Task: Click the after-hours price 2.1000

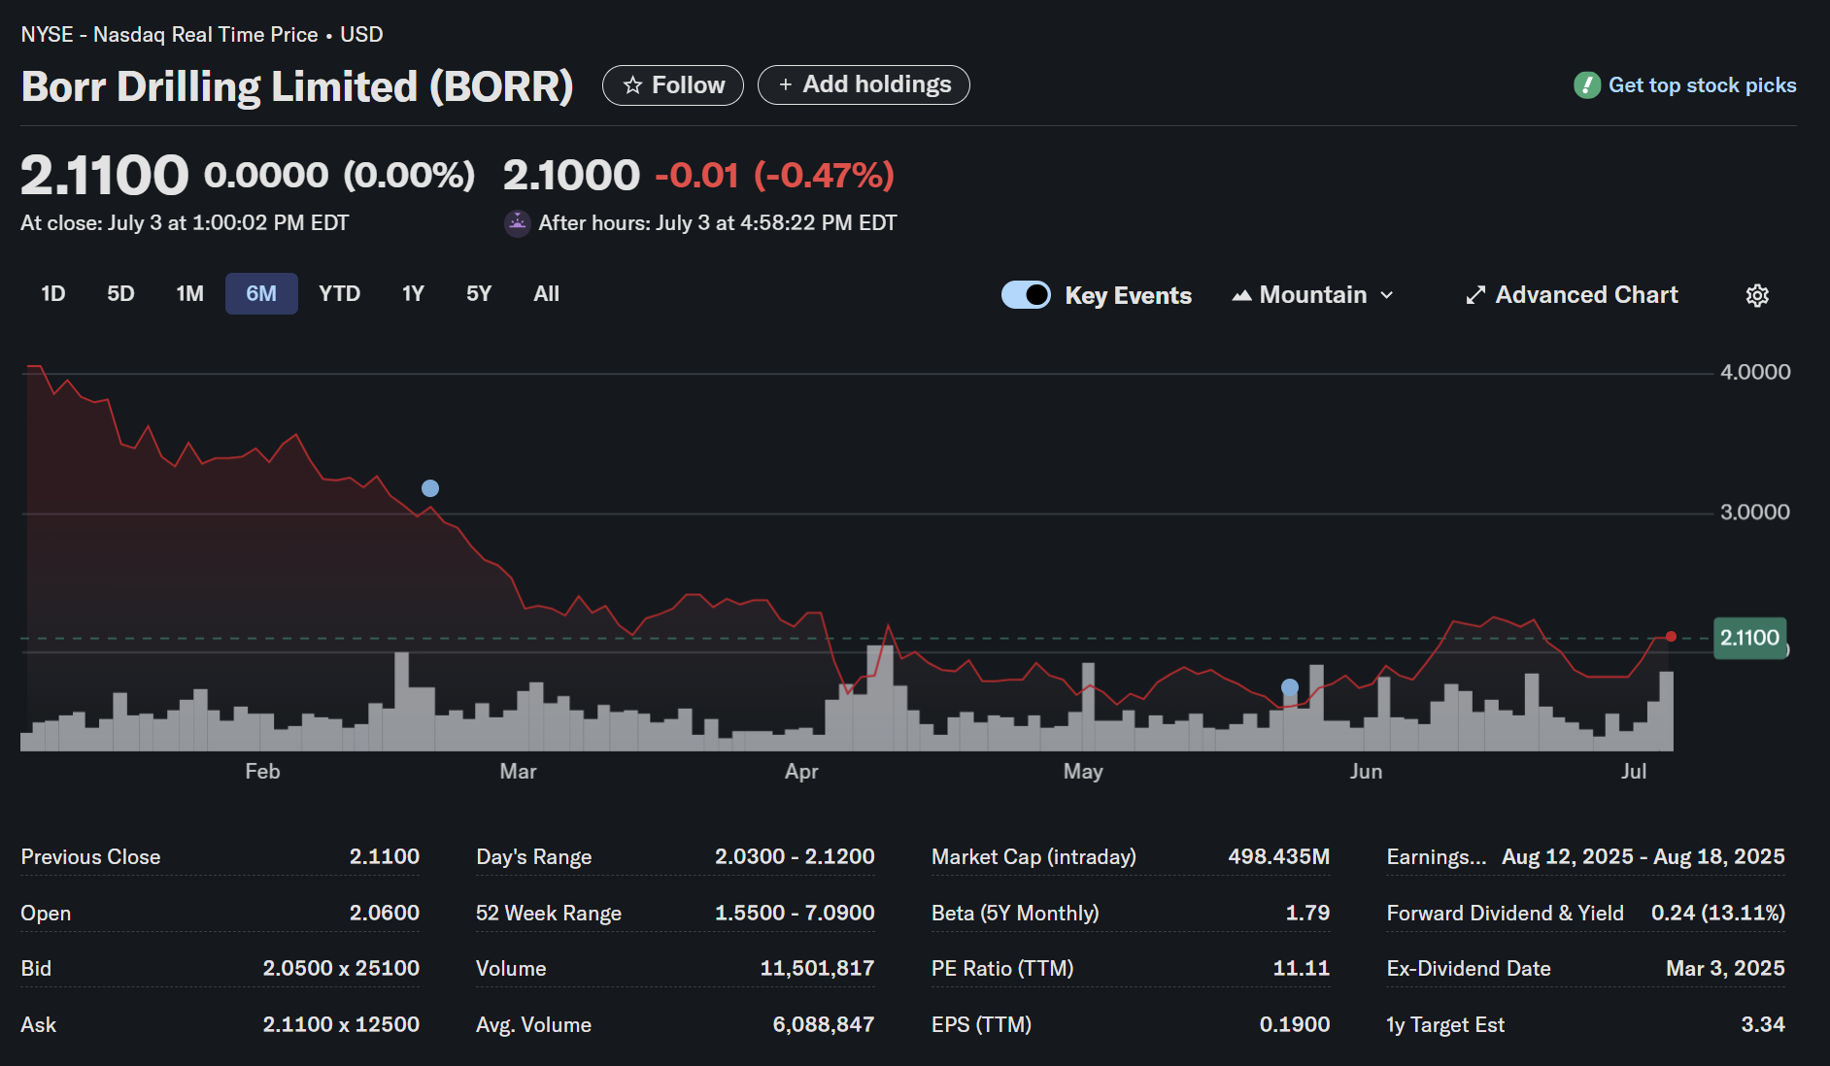Action: click(571, 176)
